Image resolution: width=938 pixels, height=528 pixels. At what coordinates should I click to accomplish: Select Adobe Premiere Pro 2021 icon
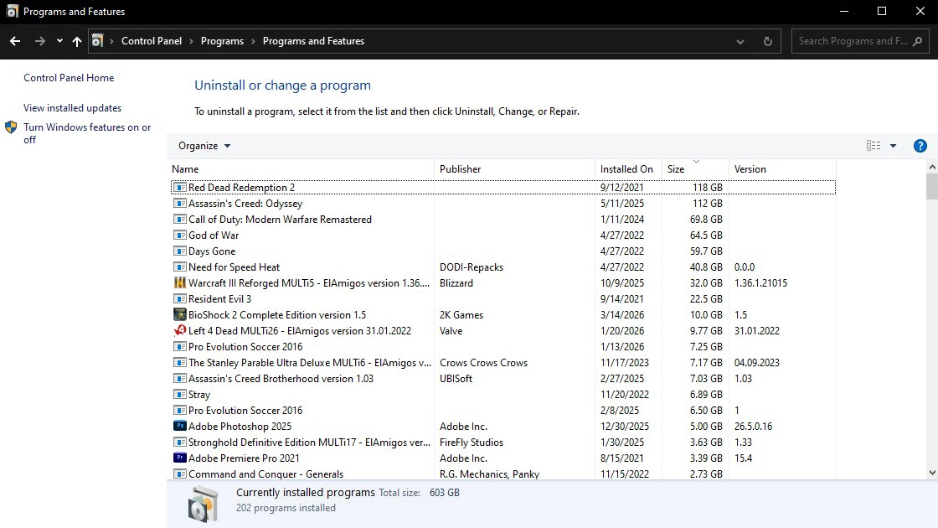pos(179,458)
